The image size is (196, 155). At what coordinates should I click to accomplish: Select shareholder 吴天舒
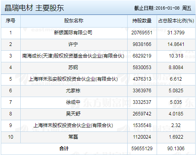click(73, 114)
